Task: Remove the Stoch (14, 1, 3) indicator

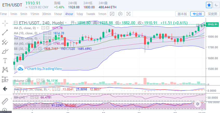Action: tap(48, 105)
